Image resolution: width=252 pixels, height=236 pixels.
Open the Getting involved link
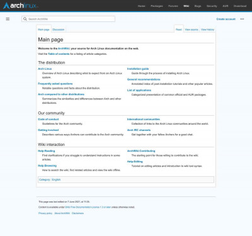(x=49, y=130)
